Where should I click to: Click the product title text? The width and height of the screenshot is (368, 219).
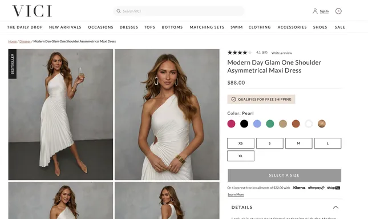point(274,66)
